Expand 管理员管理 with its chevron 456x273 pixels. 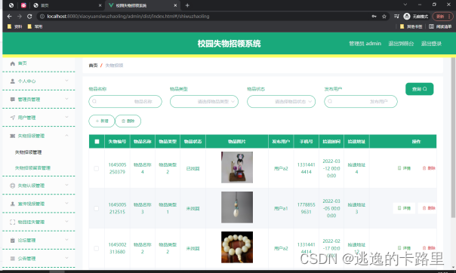(x=66, y=99)
